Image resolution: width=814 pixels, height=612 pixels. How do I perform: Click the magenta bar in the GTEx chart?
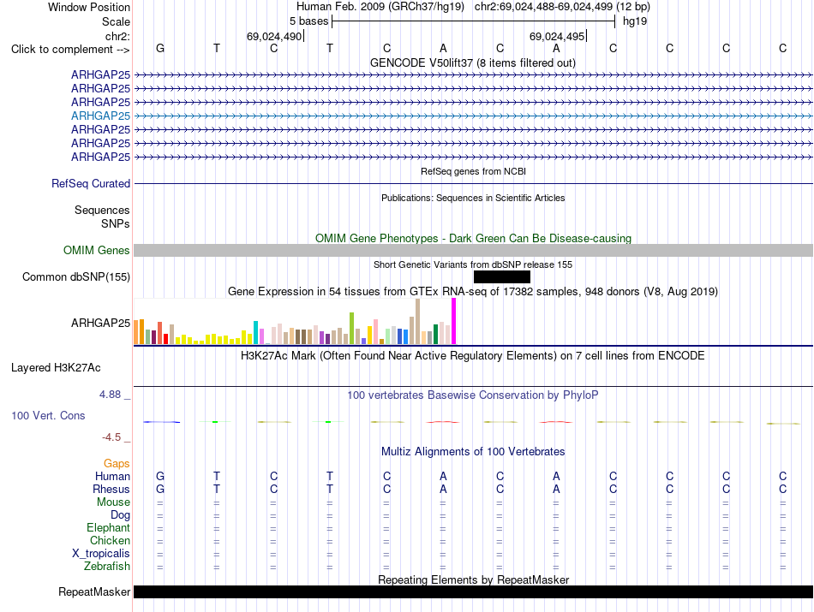tap(454, 321)
